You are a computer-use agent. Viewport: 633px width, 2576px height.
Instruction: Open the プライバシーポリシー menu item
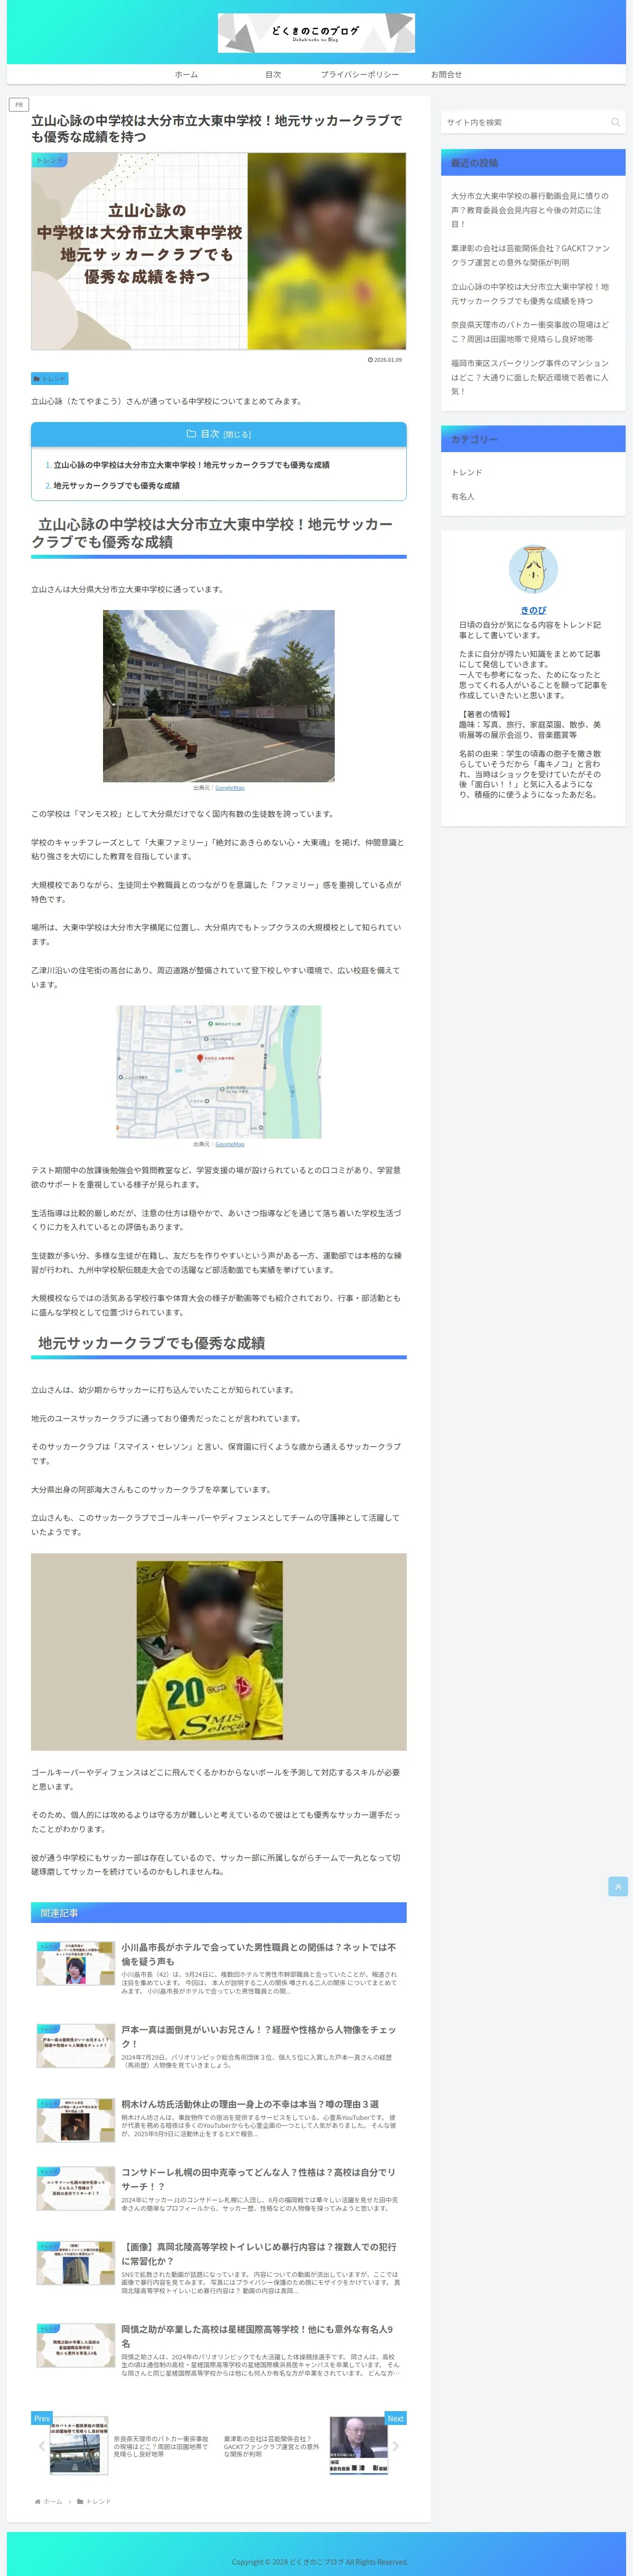click(359, 75)
